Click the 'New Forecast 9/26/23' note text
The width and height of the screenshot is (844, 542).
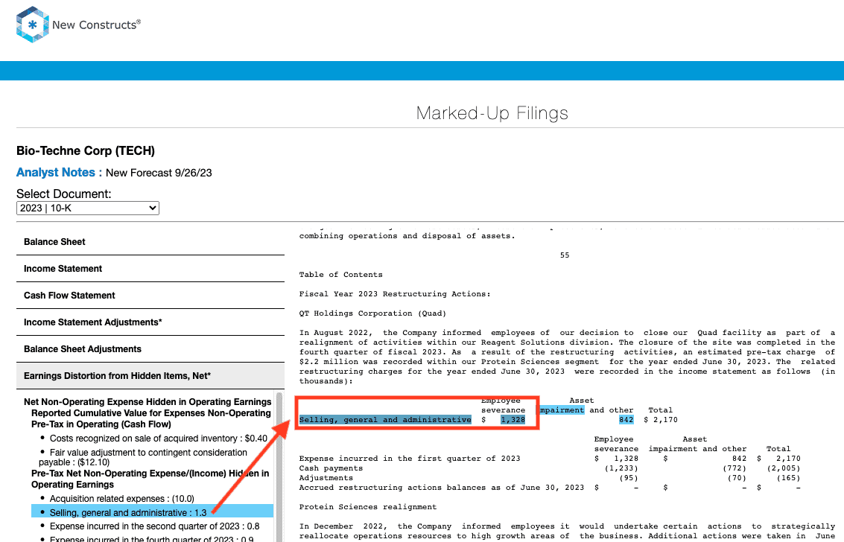tap(159, 173)
